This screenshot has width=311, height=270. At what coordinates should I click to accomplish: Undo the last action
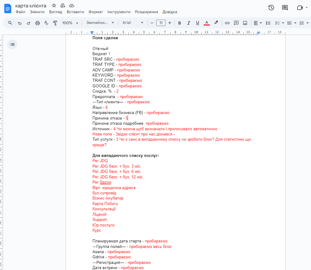click(20, 23)
